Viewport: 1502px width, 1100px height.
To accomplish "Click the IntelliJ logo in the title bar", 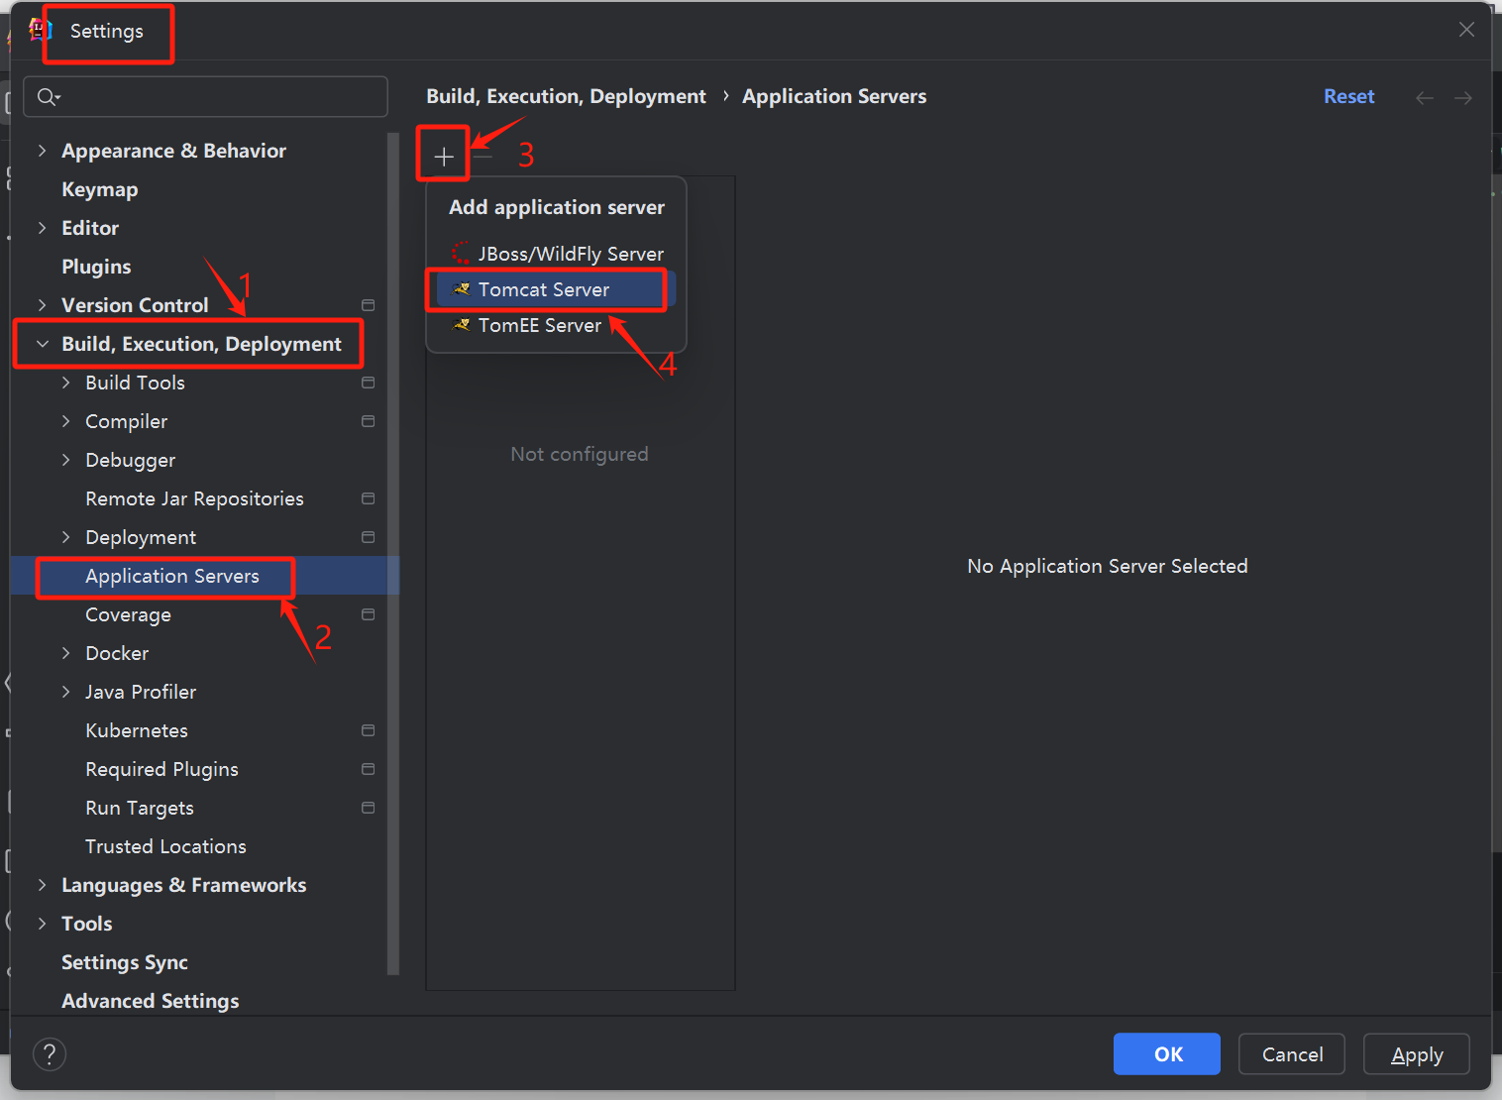I will (x=41, y=30).
